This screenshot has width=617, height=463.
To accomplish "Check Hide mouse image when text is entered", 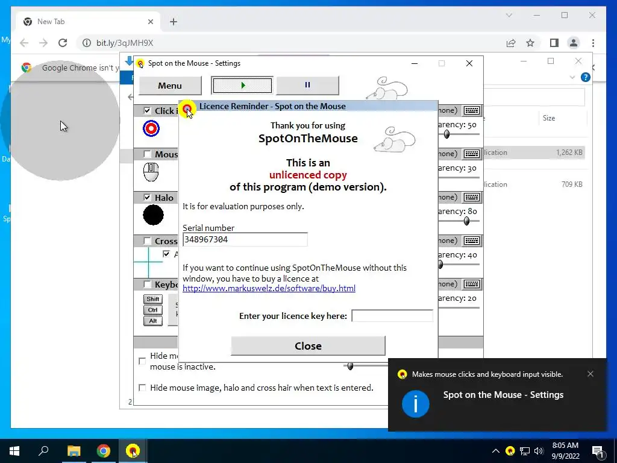I will coord(142,388).
